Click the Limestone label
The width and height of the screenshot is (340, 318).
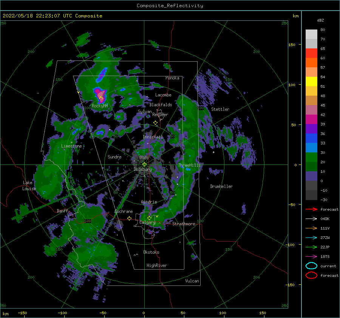[71, 146]
